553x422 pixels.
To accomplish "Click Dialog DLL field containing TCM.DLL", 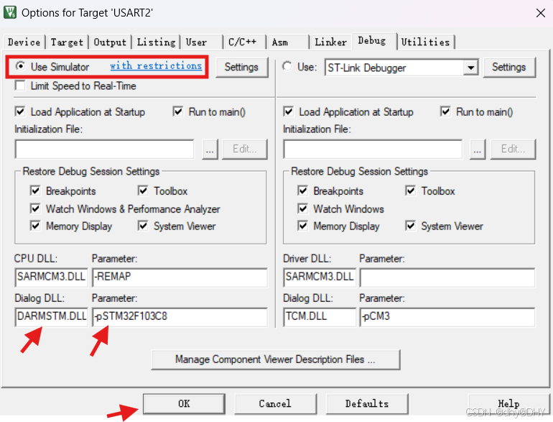I will [320, 316].
